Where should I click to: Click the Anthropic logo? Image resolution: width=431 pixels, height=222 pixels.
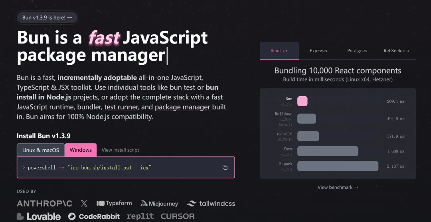coord(45,204)
